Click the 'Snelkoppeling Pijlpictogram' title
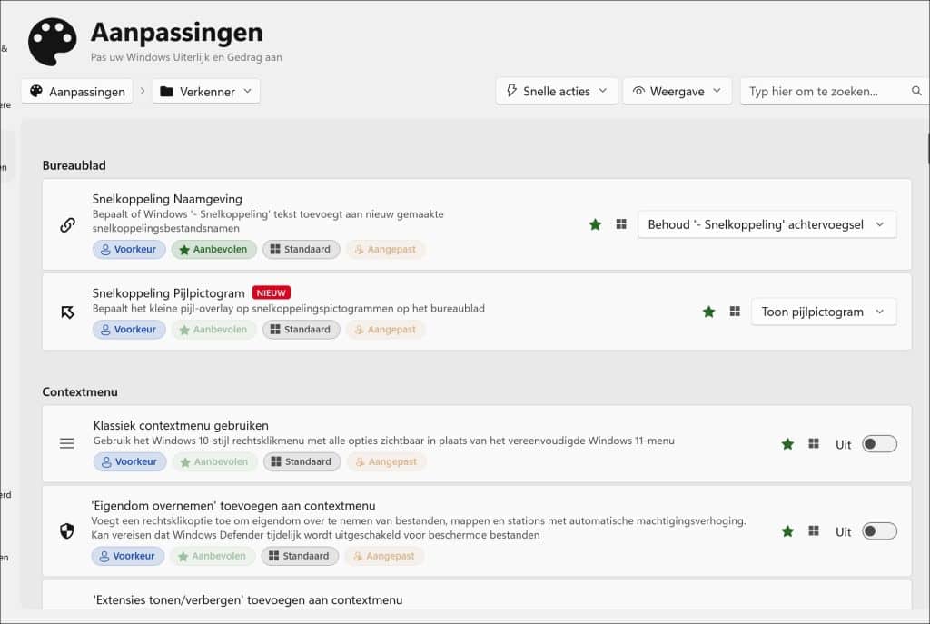This screenshot has width=930, height=624. click(x=168, y=293)
